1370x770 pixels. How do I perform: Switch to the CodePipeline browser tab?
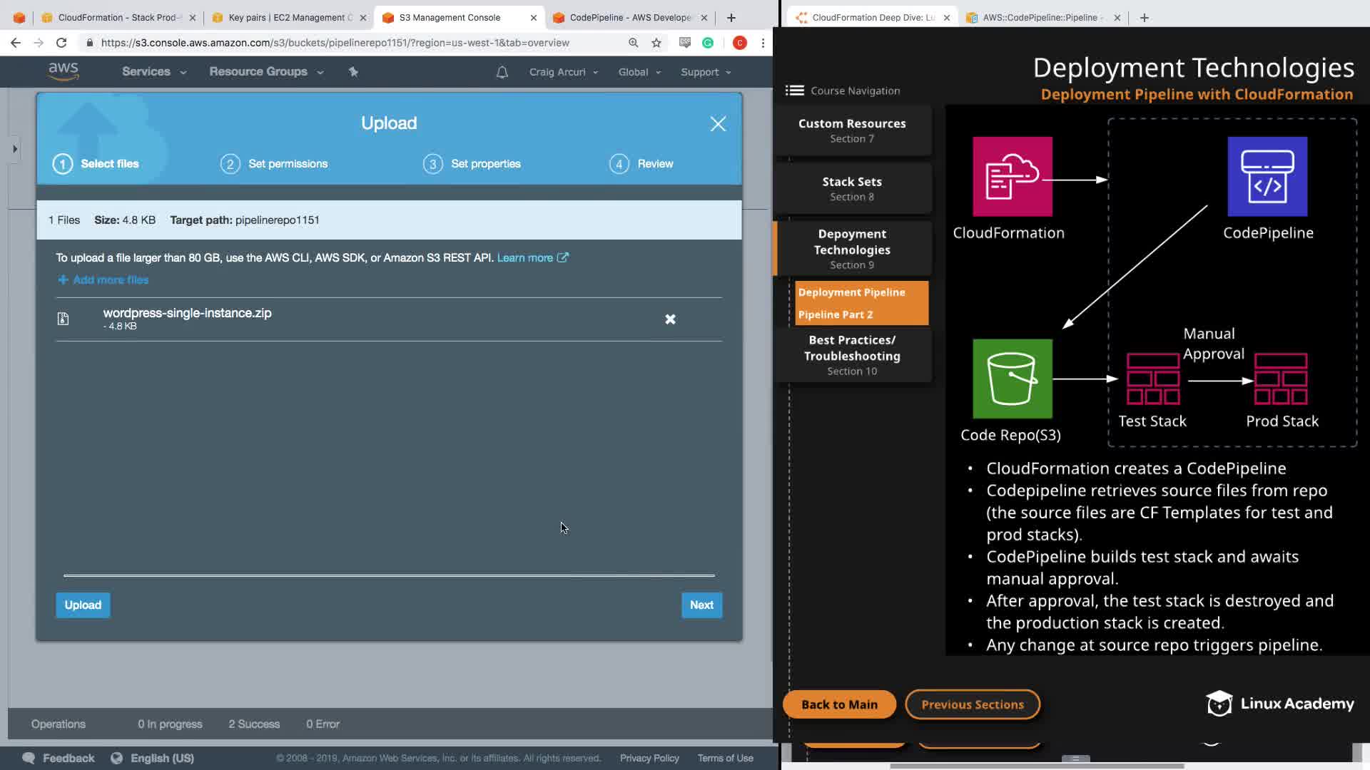coord(629,17)
